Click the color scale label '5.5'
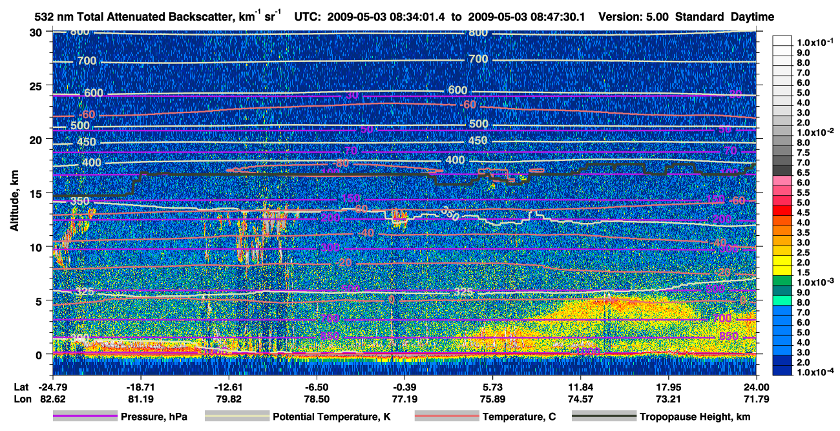The image size is (840, 431). pos(804,193)
